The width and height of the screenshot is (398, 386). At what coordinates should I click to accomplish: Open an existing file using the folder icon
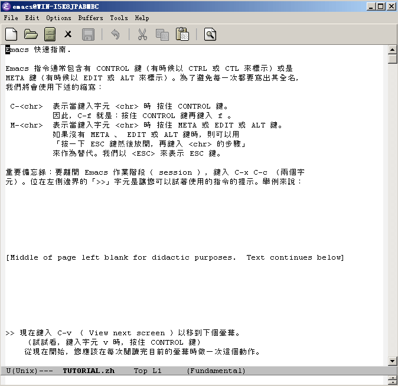pyautogui.click(x=31, y=34)
